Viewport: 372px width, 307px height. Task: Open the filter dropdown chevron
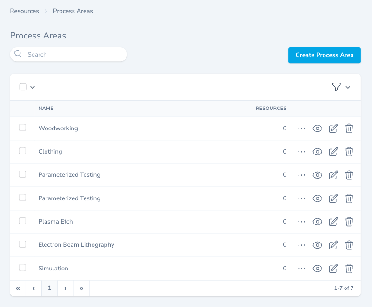348,87
